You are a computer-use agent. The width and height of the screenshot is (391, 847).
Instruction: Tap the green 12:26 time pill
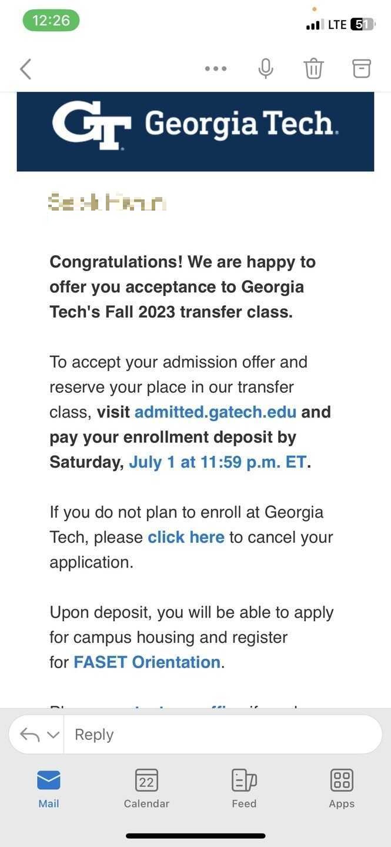[x=51, y=21]
